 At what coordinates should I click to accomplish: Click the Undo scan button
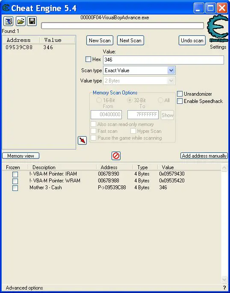click(x=192, y=40)
